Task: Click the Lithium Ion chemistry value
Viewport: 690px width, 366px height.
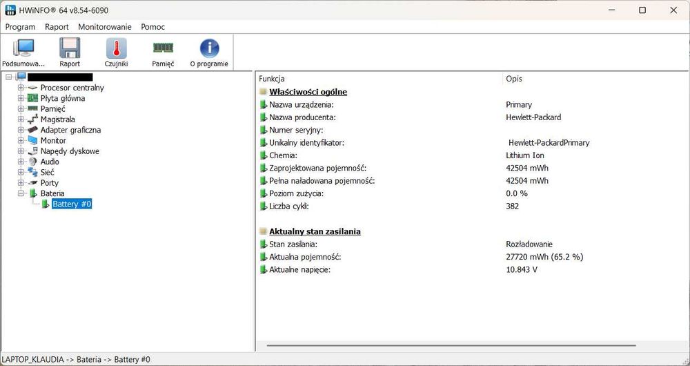Action: click(x=525, y=155)
